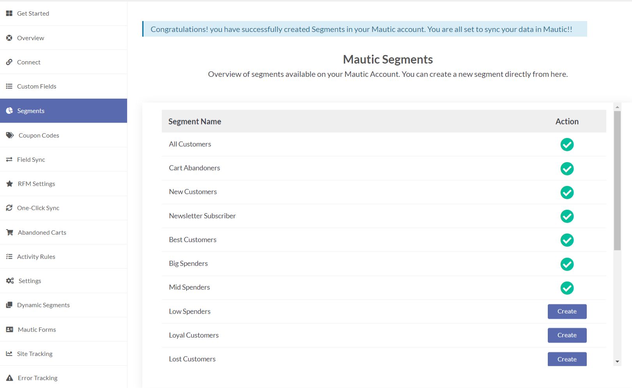The image size is (632, 388).
Task: Click the Connect link icon
Action: [9, 62]
